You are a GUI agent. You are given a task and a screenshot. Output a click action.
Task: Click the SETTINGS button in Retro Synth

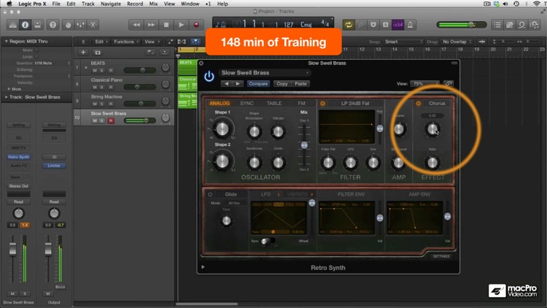(441, 256)
